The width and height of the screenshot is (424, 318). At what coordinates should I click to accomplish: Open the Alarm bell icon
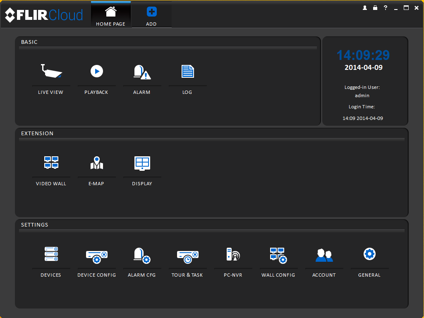142,72
